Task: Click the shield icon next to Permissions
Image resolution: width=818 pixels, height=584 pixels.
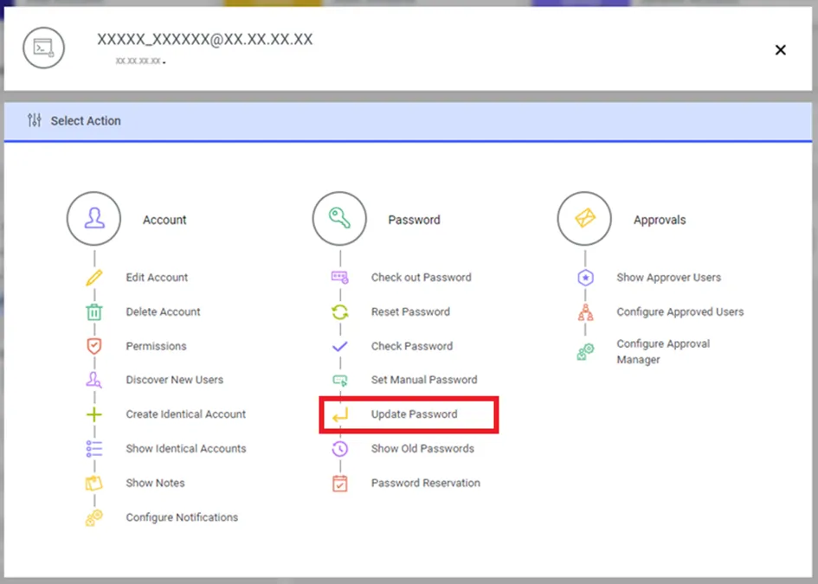Action: coord(93,346)
